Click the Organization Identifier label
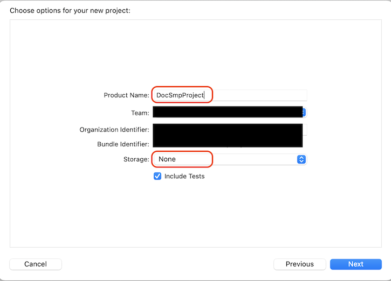This screenshot has height=281, width=391. (114, 130)
